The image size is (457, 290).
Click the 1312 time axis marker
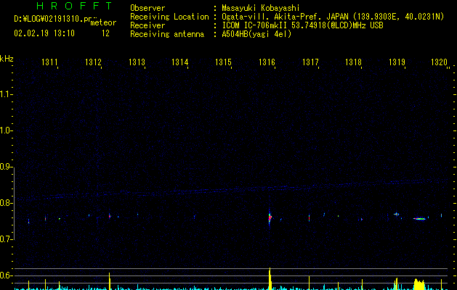93,62
